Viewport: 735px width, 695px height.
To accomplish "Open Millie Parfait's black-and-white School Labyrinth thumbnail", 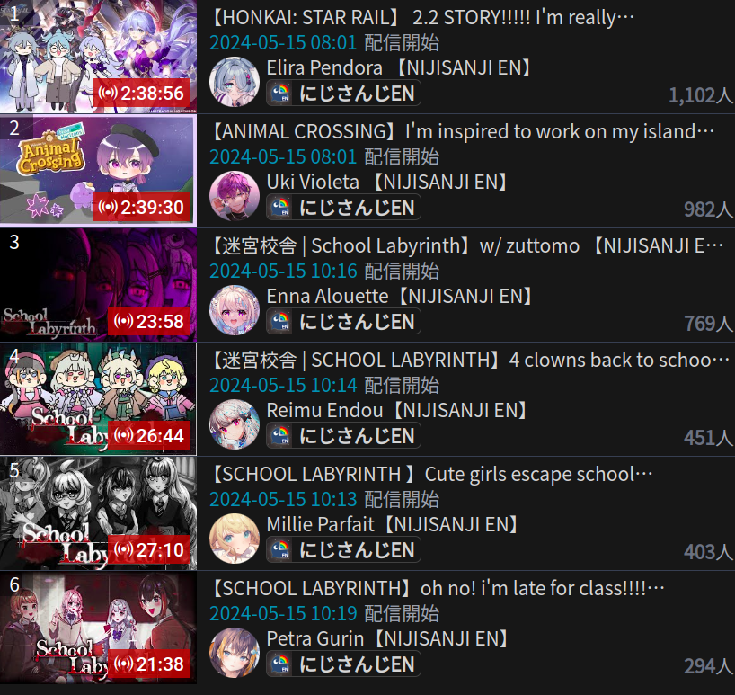I will click(99, 513).
